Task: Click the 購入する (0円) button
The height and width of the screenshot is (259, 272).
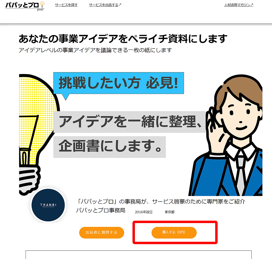Action: point(174,232)
